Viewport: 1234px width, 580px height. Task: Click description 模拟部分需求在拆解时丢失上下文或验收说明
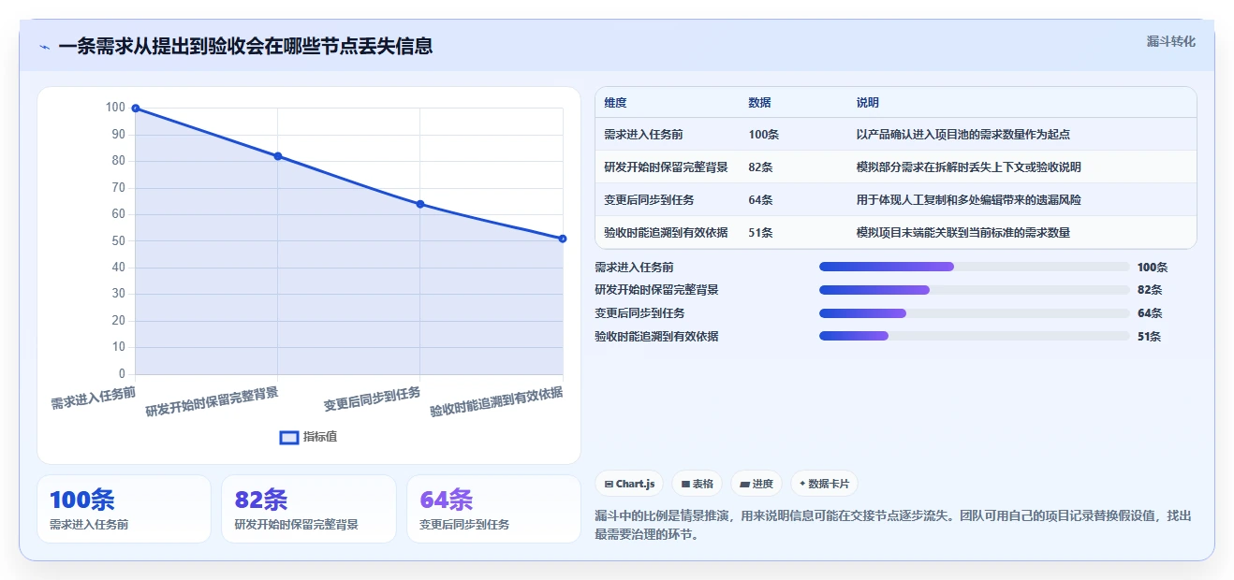(x=968, y=167)
